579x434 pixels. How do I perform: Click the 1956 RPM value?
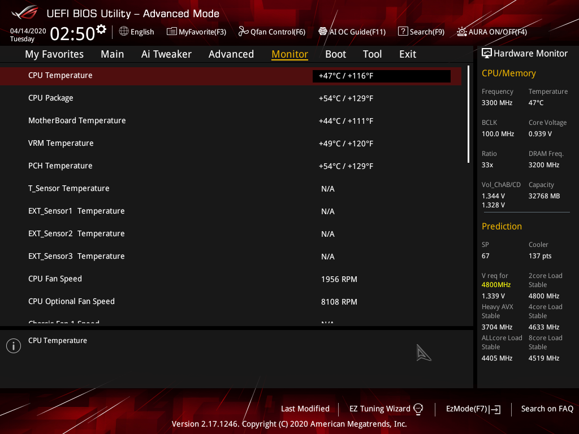(x=339, y=279)
